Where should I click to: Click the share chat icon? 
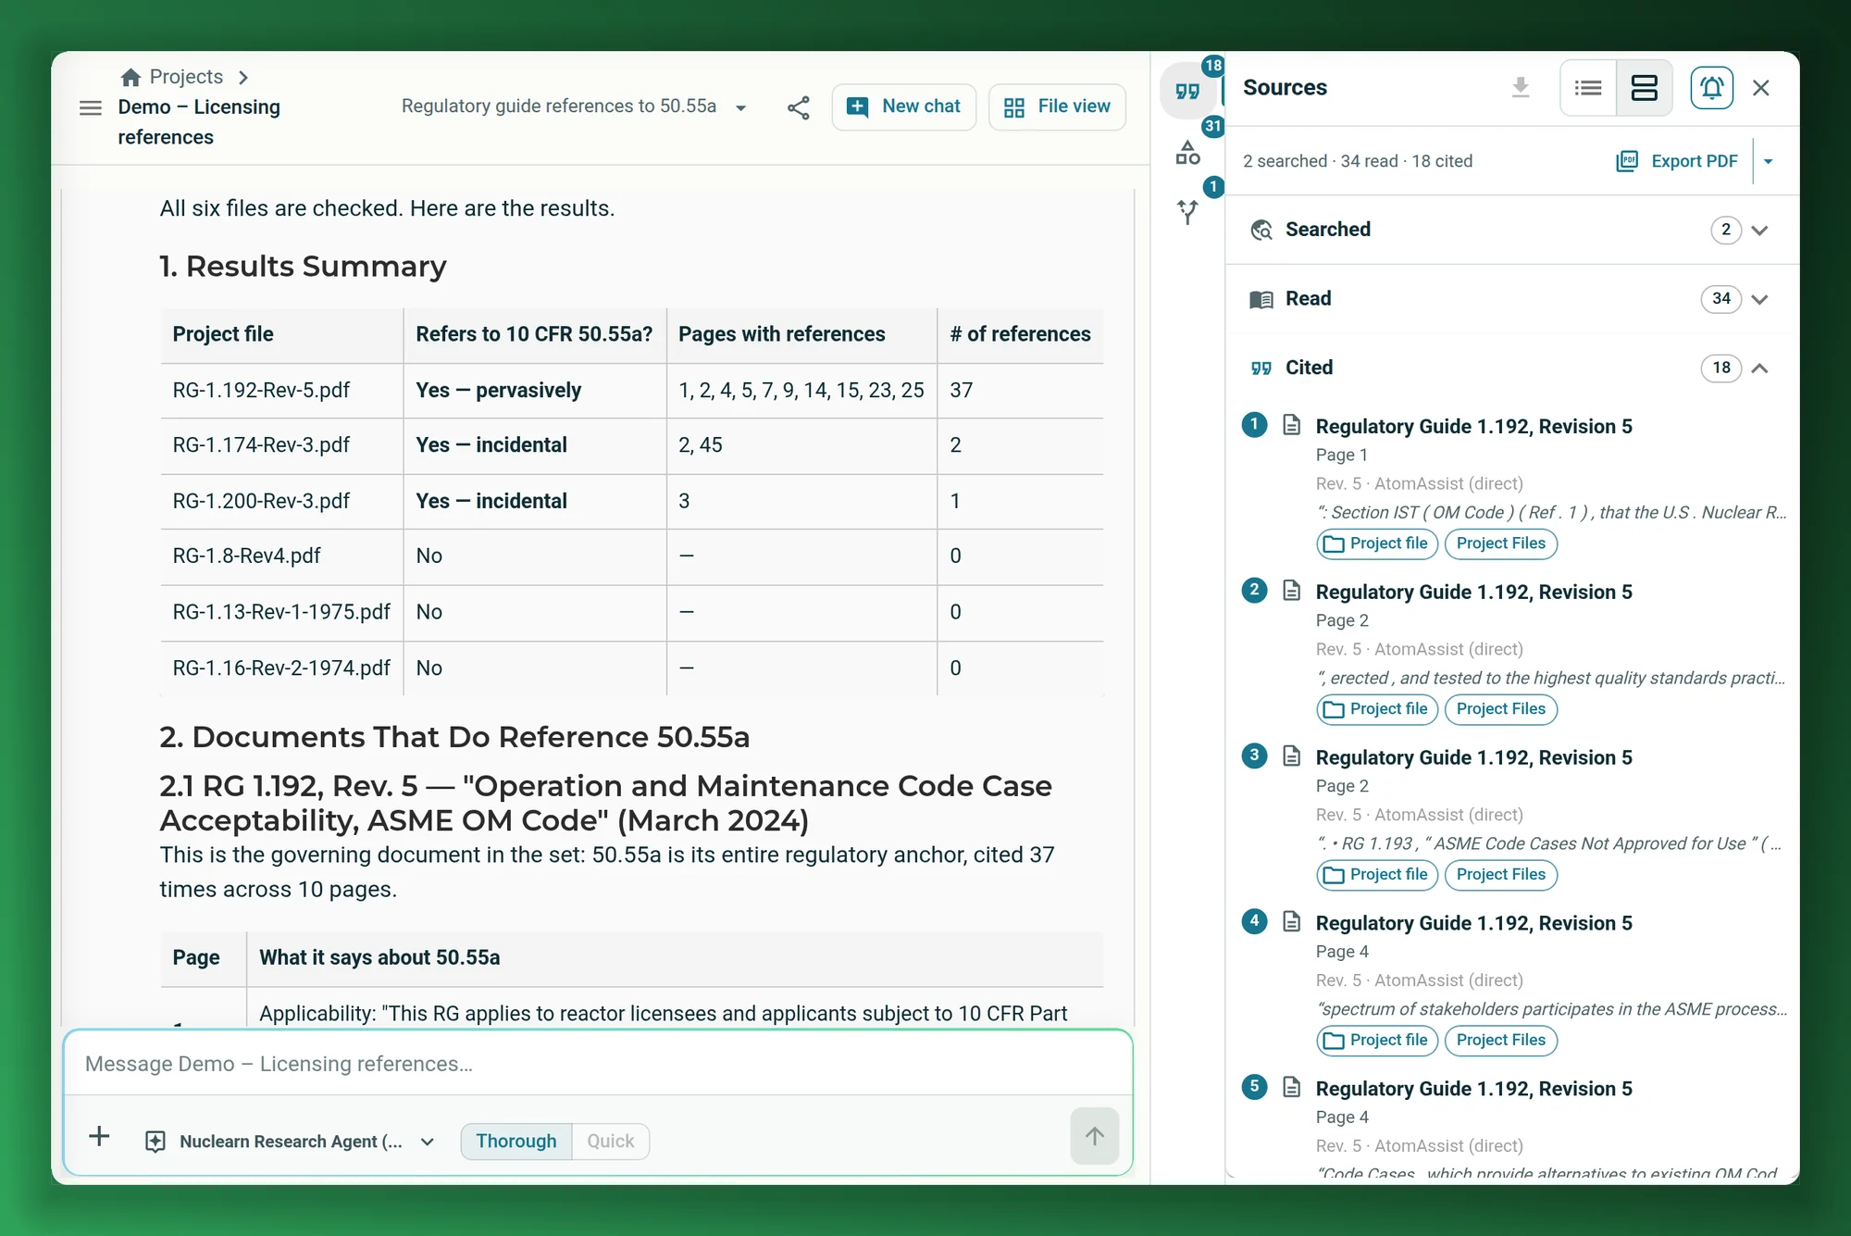[798, 107]
